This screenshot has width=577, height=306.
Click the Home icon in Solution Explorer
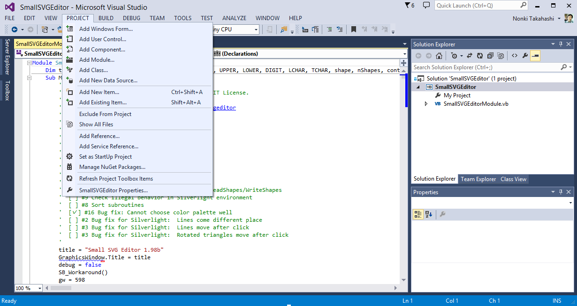(439, 56)
